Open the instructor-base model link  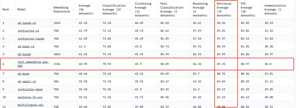[30, 89]
